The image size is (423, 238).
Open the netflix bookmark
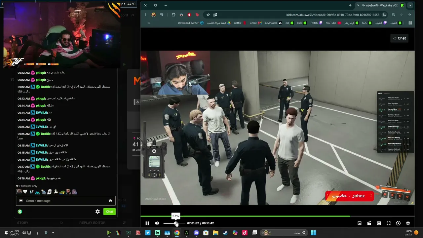[x=240, y=23]
